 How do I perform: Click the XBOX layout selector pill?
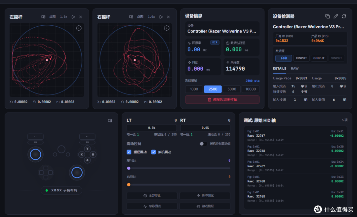click(61, 190)
